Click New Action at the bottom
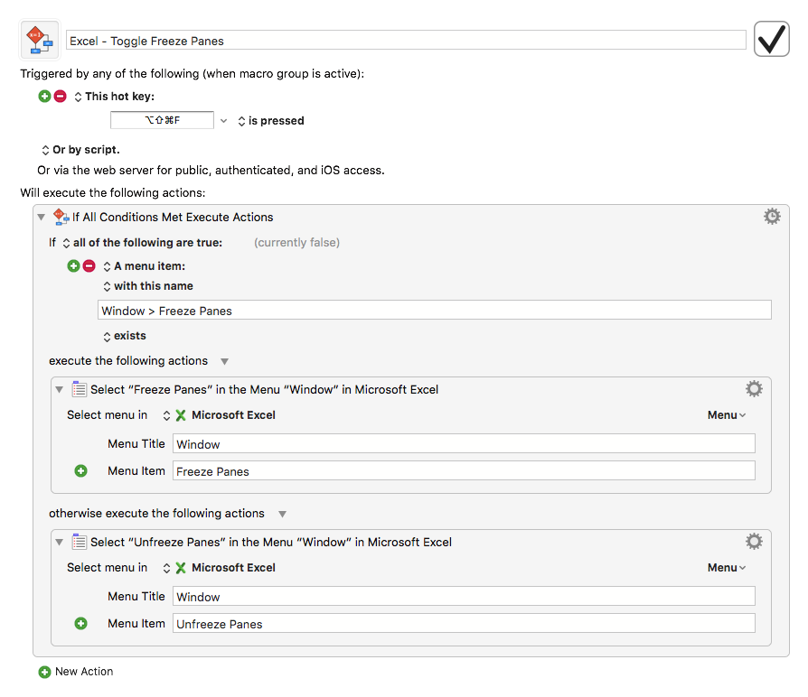 pyautogui.click(x=76, y=672)
